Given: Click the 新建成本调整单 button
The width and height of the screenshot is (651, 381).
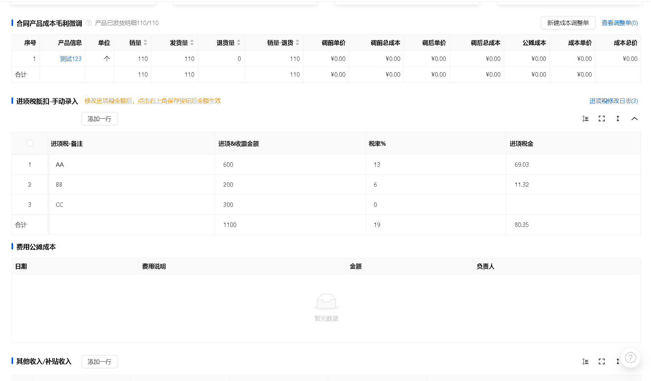Looking at the screenshot, I should point(568,23).
